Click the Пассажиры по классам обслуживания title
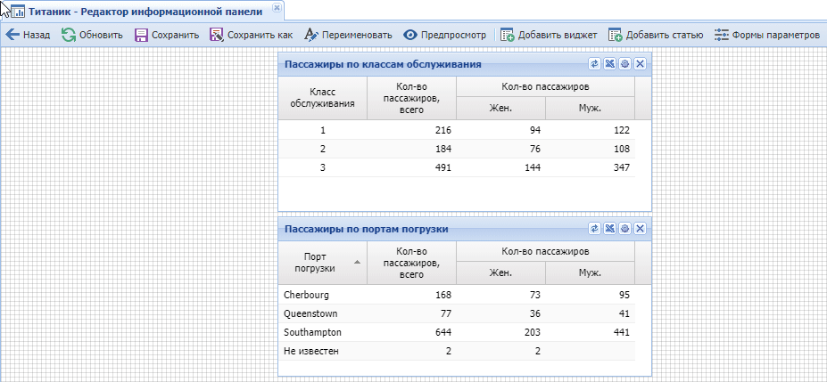The image size is (827, 382). pos(383,64)
